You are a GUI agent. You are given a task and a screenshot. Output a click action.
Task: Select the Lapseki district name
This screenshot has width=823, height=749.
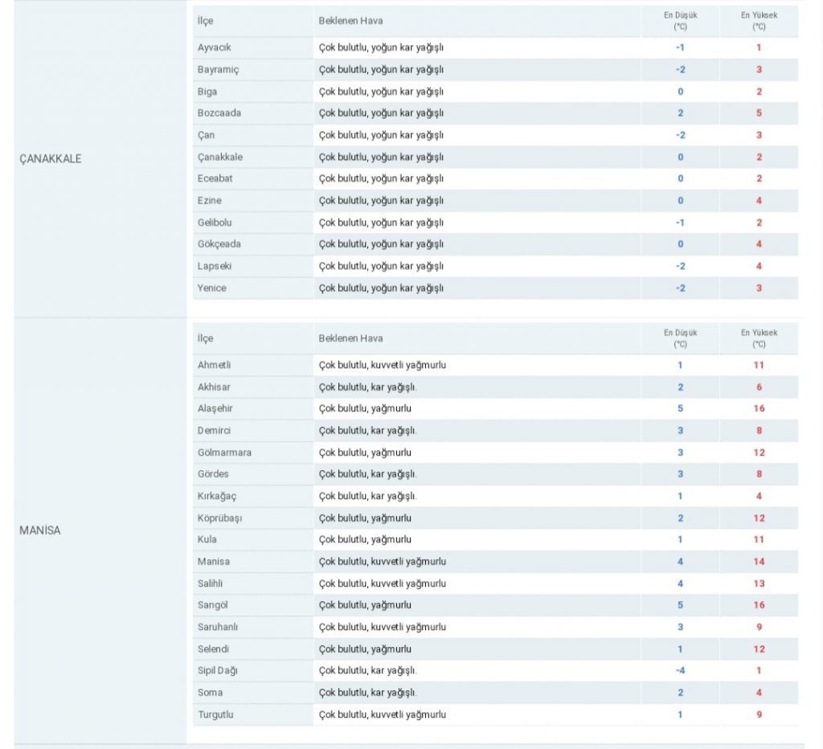click(214, 266)
